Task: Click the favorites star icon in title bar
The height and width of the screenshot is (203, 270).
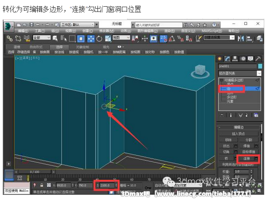Action: (205, 25)
